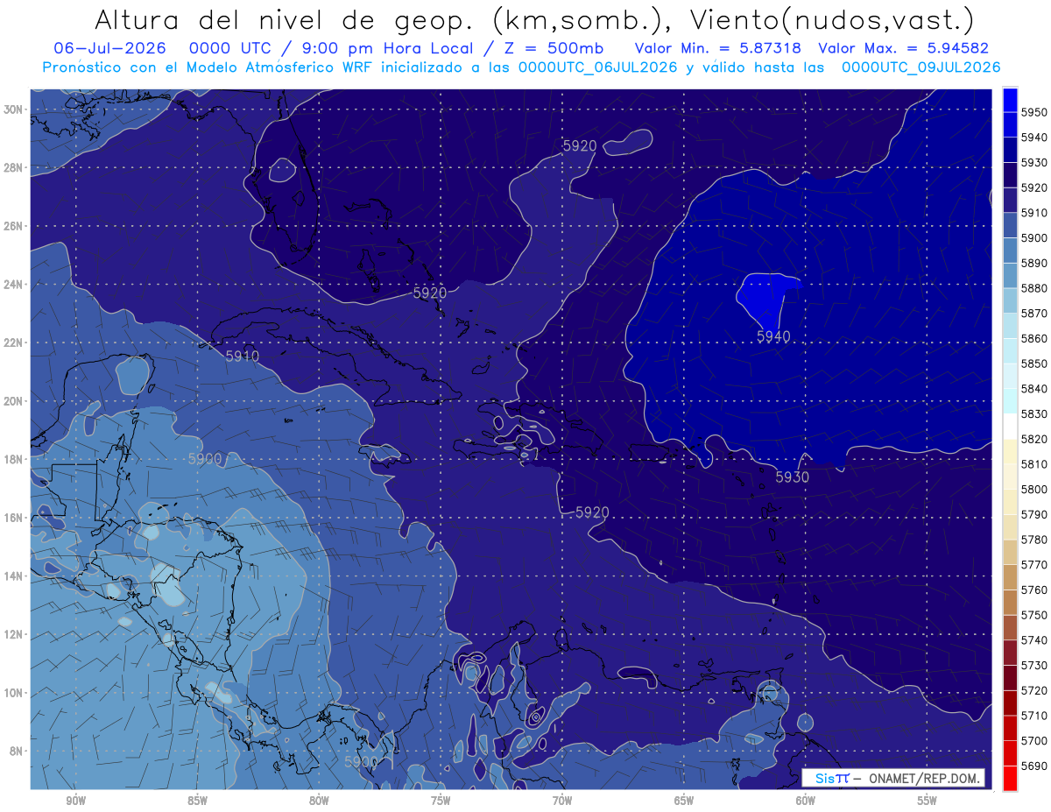
Task: Select the 5700 legend value
Action: [x=1034, y=741]
